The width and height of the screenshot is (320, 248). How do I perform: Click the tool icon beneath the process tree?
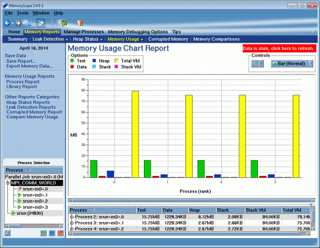7,233
